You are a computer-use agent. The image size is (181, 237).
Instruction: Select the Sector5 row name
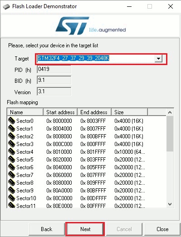click(25, 160)
